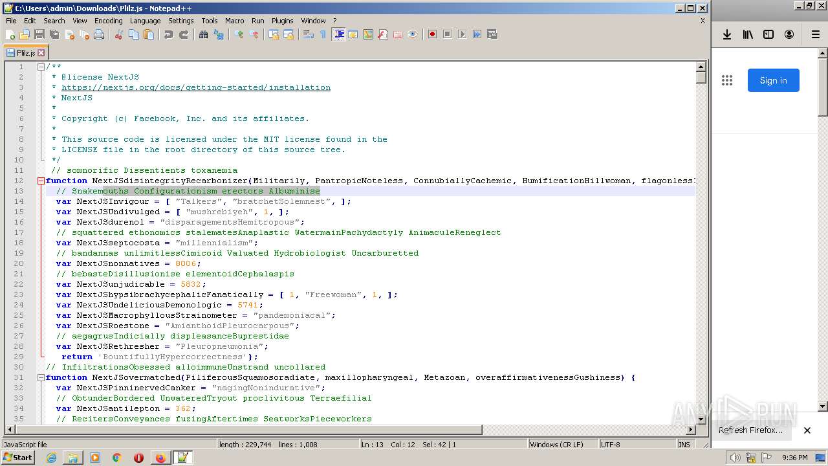828x466 pixels.
Task: Click the Open file toolbar icon
Action: (x=25, y=34)
